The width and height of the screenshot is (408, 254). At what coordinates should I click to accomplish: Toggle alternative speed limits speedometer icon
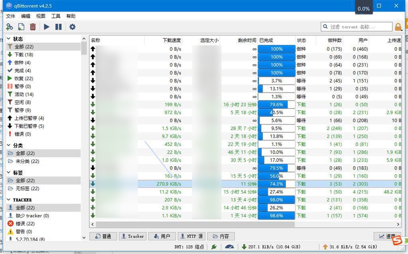[229, 247]
